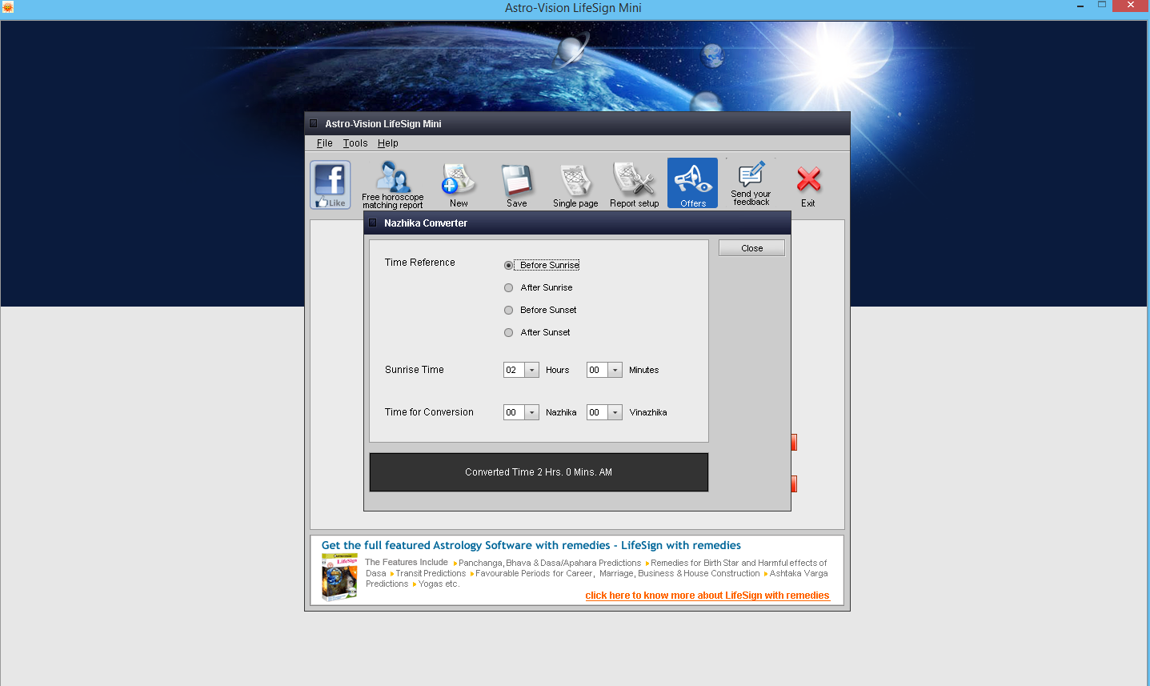Open Free horoscope matching report
Viewport: 1150px width, 686px height.
pos(392,185)
